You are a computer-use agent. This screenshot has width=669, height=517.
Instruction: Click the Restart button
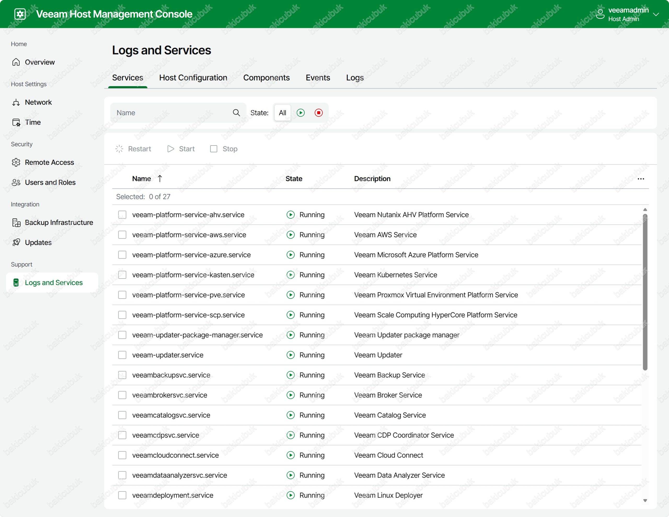[x=133, y=149]
